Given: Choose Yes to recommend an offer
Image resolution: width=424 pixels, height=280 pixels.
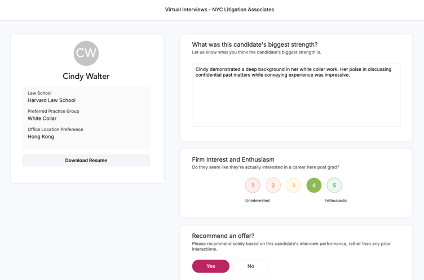Looking at the screenshot, I should click(211, 266).
